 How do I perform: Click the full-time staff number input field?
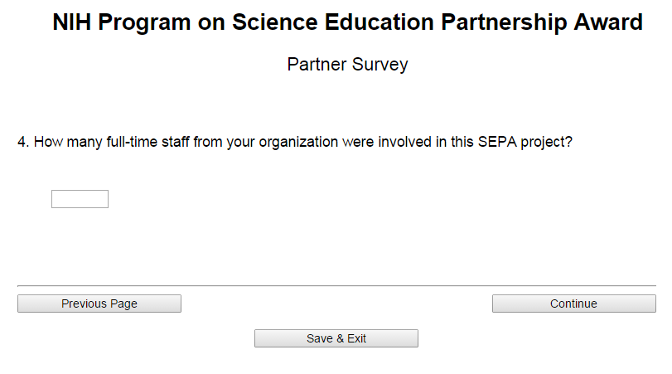[80, 199]
